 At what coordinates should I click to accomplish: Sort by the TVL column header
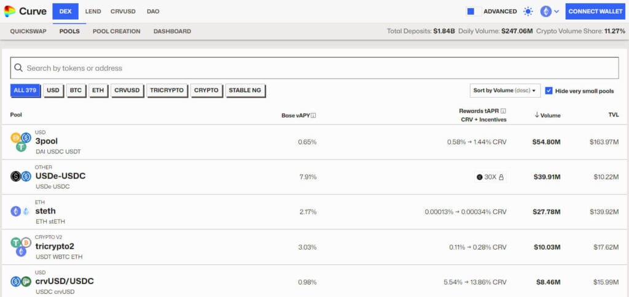point(614,115)
